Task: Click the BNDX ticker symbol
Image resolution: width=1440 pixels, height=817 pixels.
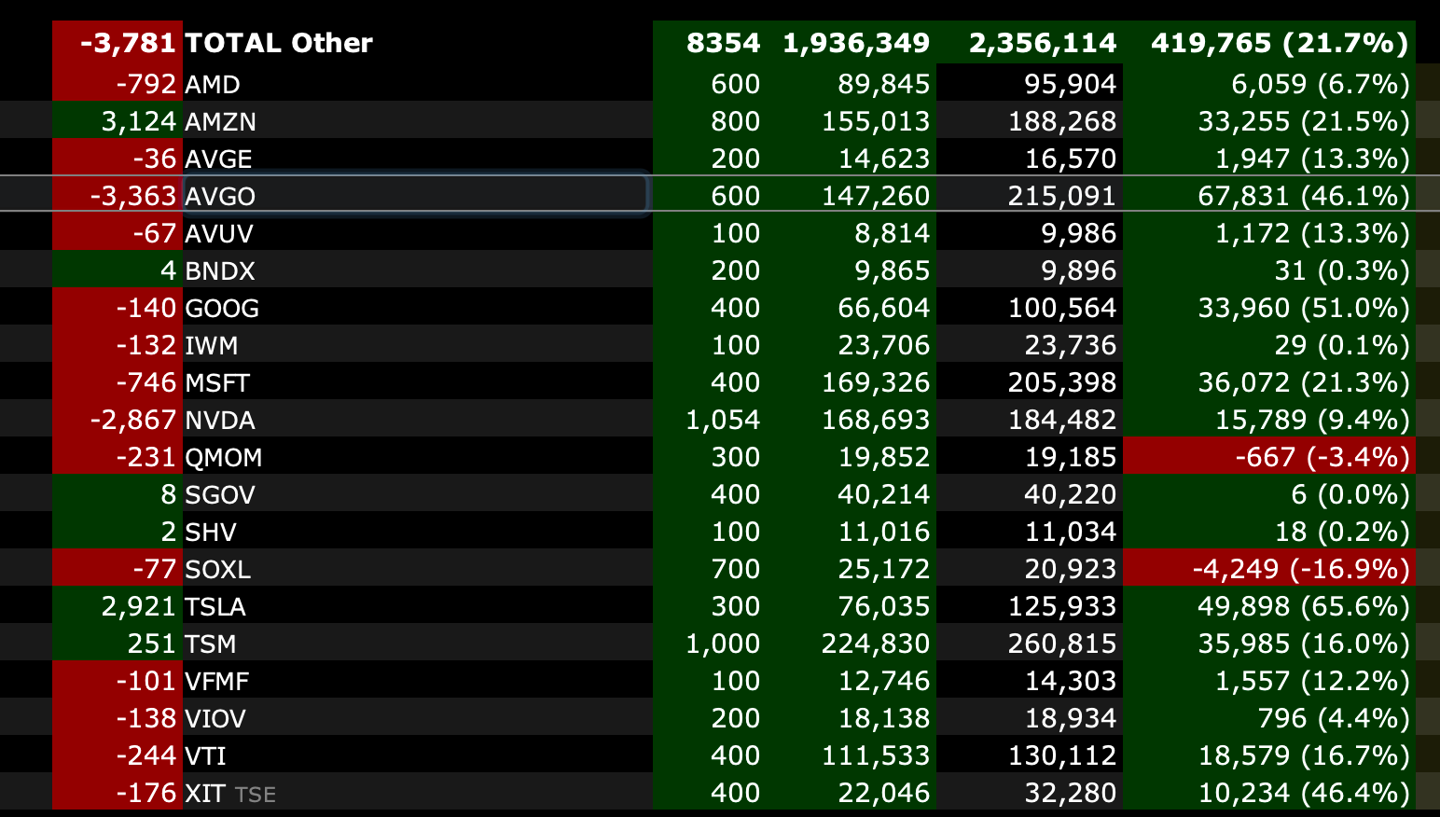Action: coord(220,270)
